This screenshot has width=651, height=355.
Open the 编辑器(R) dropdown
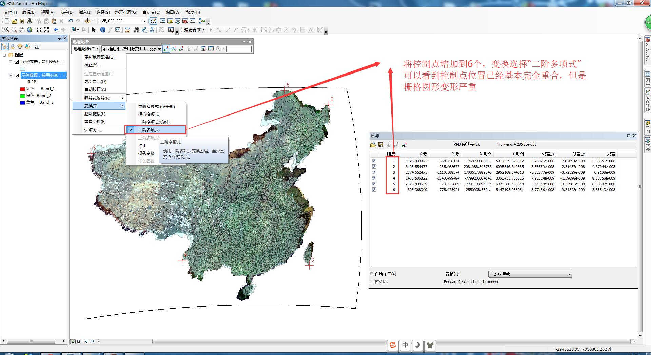(x=194, y=30)
